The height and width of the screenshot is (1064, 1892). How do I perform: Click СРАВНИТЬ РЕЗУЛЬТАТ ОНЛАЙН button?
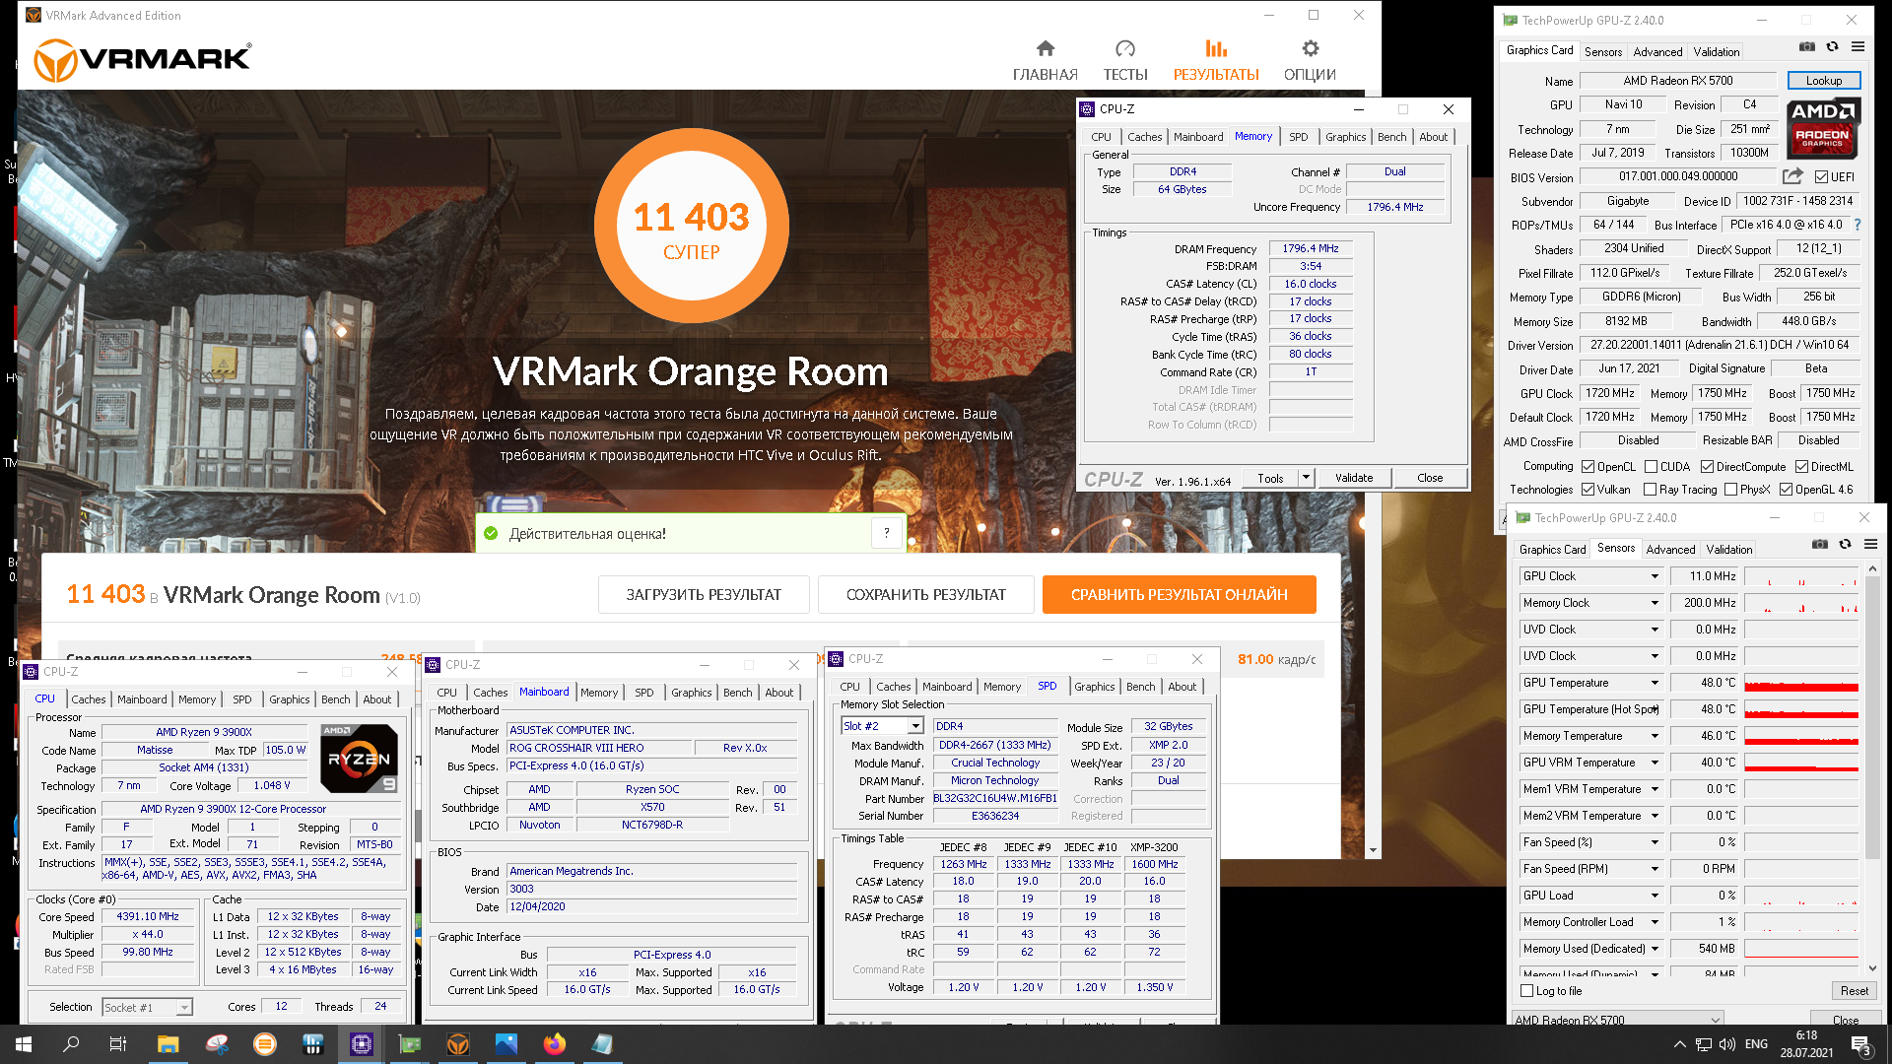[1180, 594]
